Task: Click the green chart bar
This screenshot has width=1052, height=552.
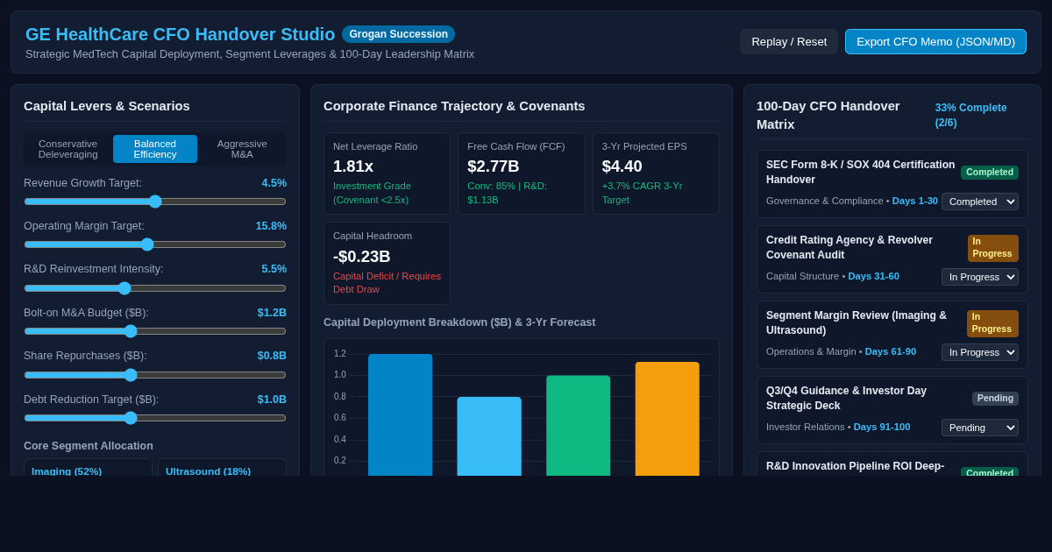Action: click(x=578, y=425)
